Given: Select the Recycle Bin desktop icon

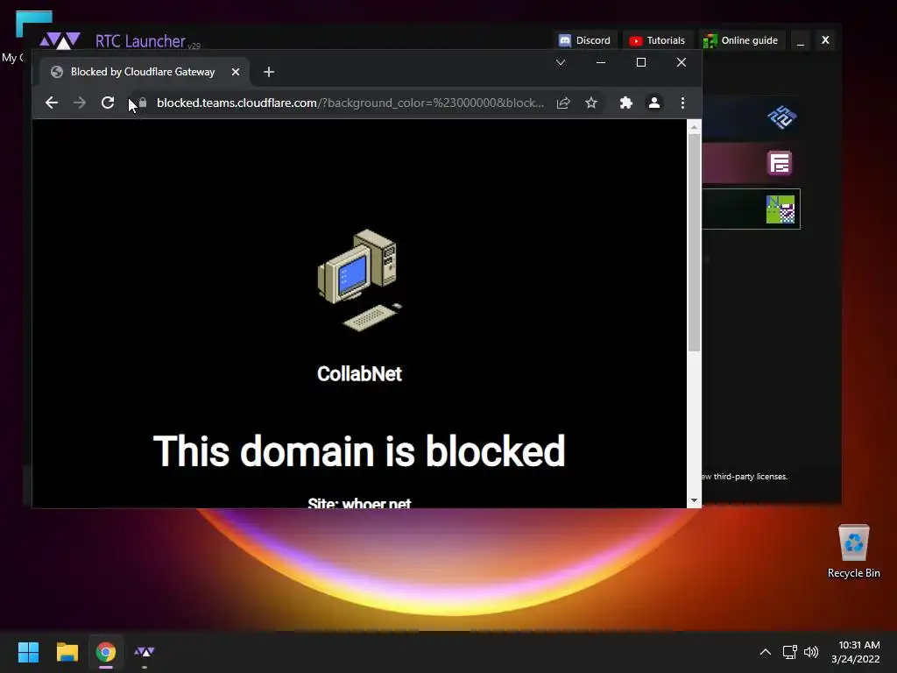Looking at the screenshot, I should 853,552.
